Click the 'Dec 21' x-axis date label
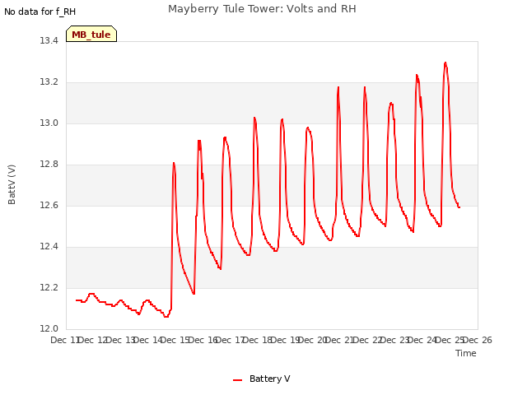The width and height of the screenshot is (527, 395). point(340,340)
